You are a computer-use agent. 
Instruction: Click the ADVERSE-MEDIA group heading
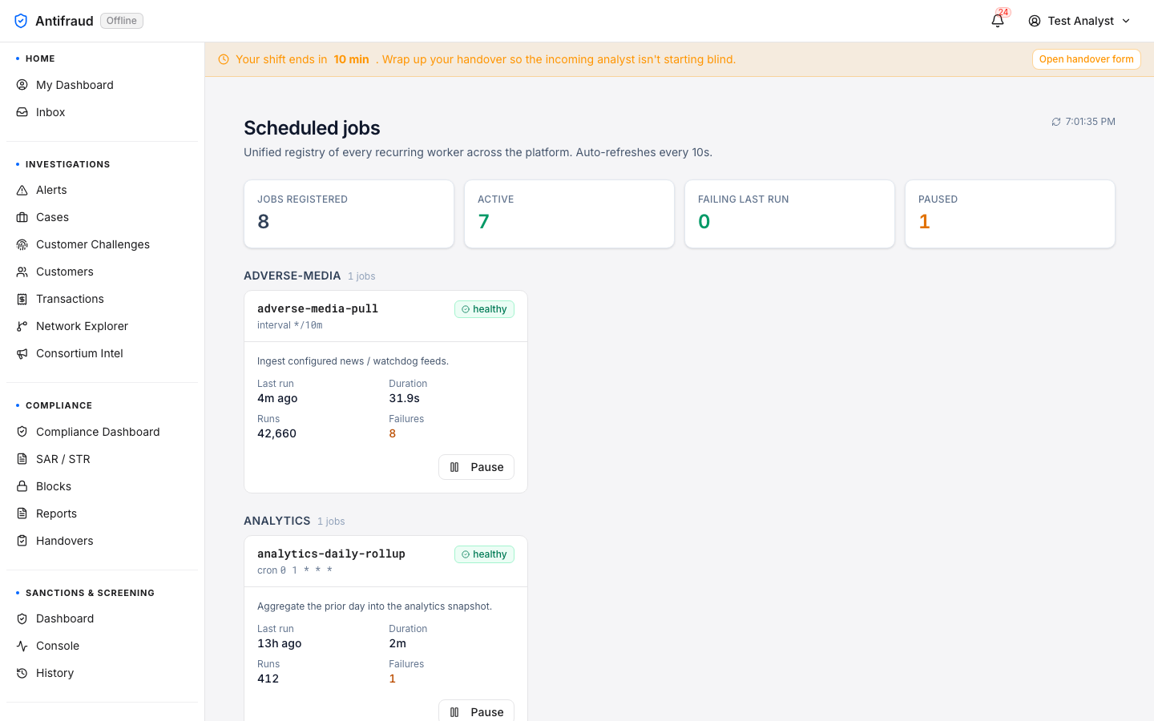pos(293,276)
